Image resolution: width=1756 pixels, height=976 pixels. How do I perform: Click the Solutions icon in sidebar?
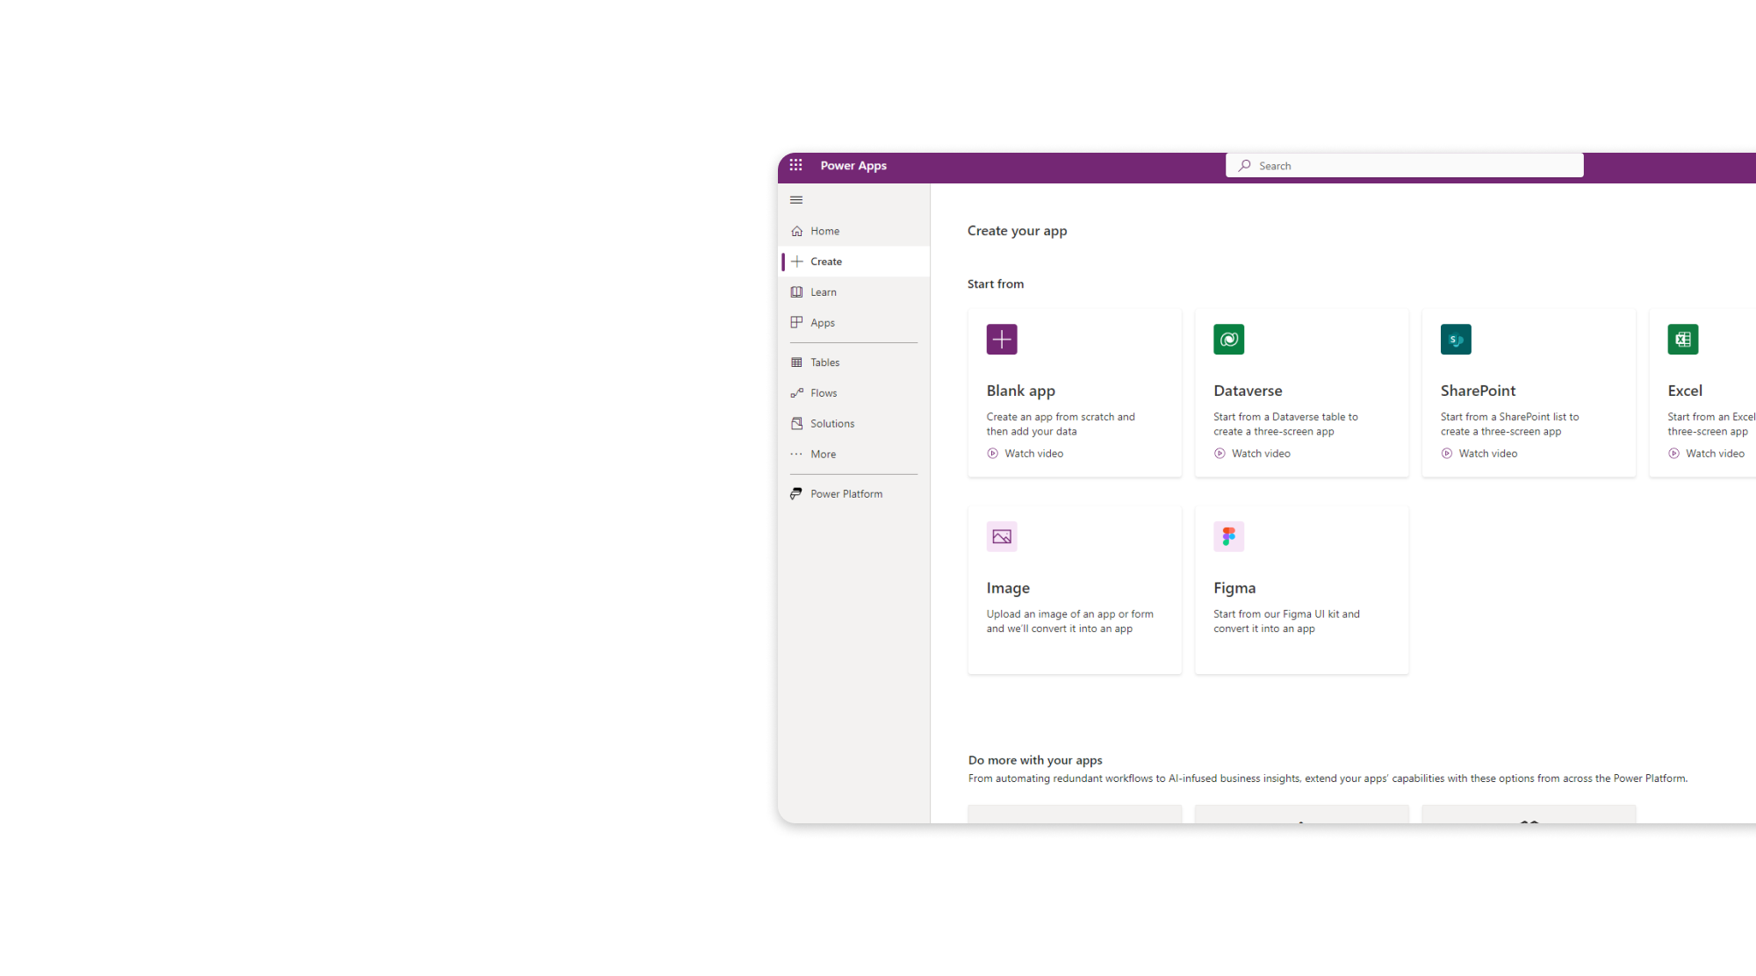(x=797, y=424)
